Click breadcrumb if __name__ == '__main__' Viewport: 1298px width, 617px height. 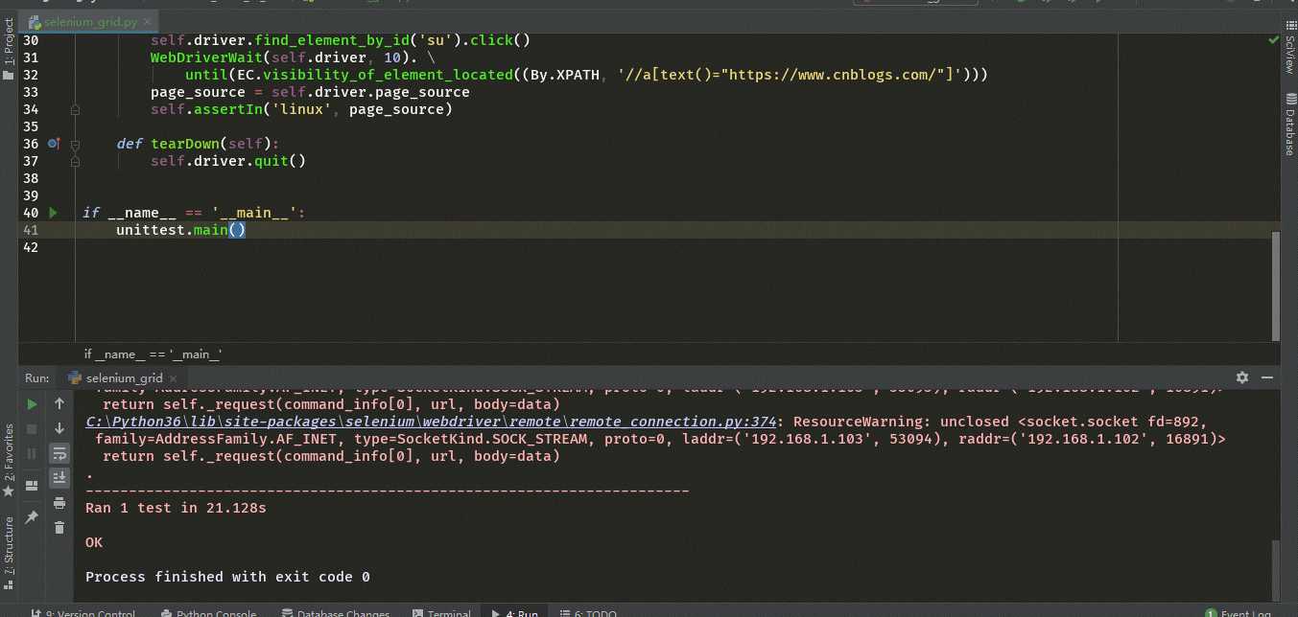tap(153, 354)
